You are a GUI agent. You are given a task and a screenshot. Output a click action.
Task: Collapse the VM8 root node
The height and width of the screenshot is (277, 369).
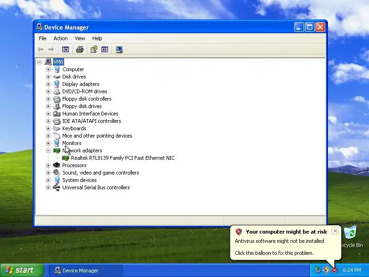(40, 62)
